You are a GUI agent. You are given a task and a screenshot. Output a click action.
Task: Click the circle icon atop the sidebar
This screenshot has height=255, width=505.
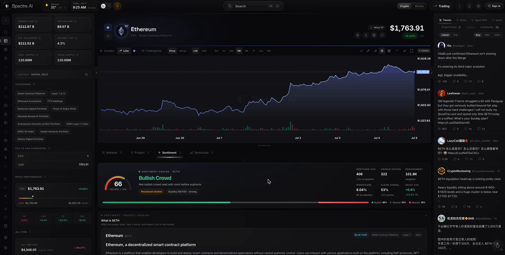click(5, 32)
